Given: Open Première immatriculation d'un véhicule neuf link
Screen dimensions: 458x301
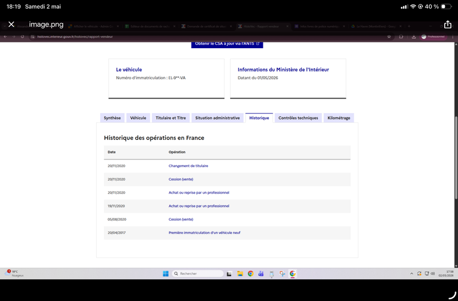Looking at the screenshot, I should (x=204, y=233).
